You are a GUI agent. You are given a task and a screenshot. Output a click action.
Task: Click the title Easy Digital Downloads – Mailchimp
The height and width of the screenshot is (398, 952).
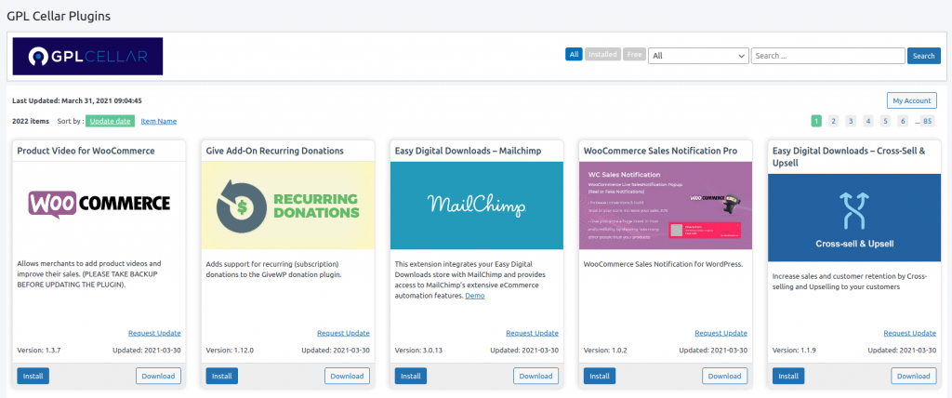469,151
